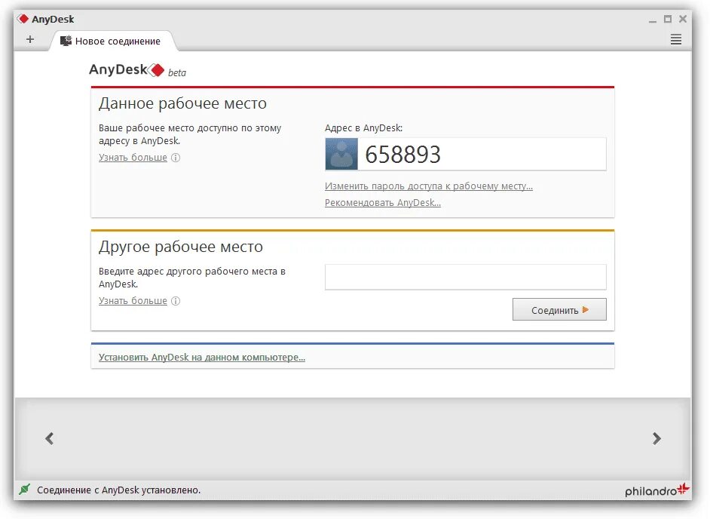Click the monitor icon on the connection tab
Viewport: 710px width, 519px height.
pos(65,41)
